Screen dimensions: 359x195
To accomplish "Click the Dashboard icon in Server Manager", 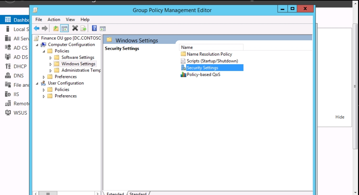I will pos(8,20).
